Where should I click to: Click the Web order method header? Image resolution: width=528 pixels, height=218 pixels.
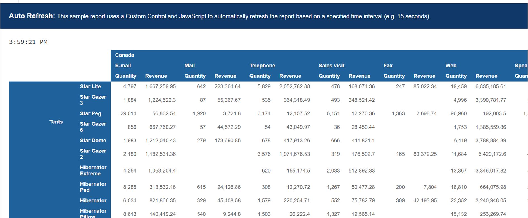click(x=451, y=66)
